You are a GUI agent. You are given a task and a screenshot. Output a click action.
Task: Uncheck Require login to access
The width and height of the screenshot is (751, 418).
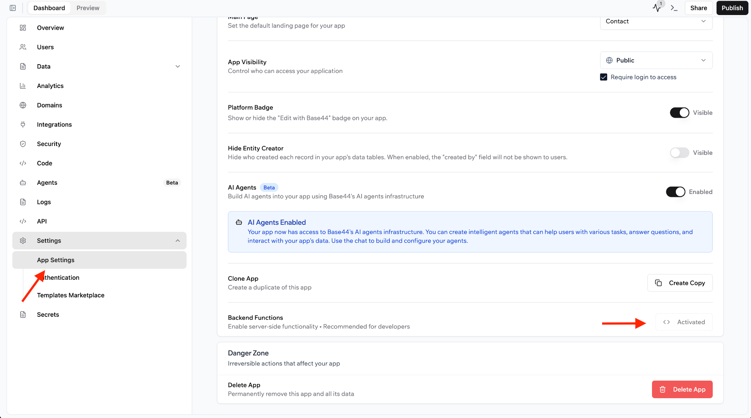click(x=604, y=77)
